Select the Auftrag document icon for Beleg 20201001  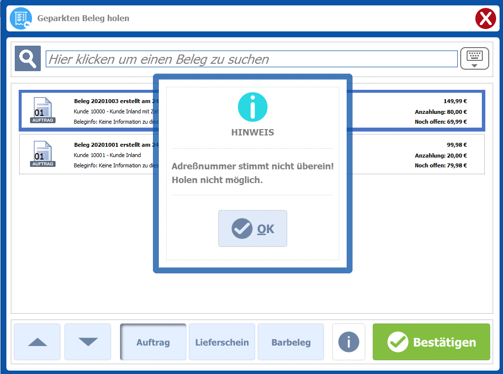tap(43, 154)
